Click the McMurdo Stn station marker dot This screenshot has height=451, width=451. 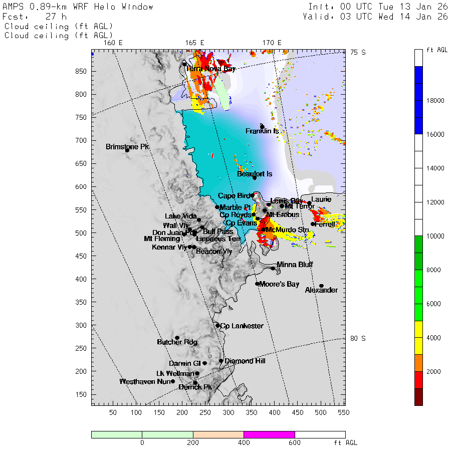pos(263,230)
